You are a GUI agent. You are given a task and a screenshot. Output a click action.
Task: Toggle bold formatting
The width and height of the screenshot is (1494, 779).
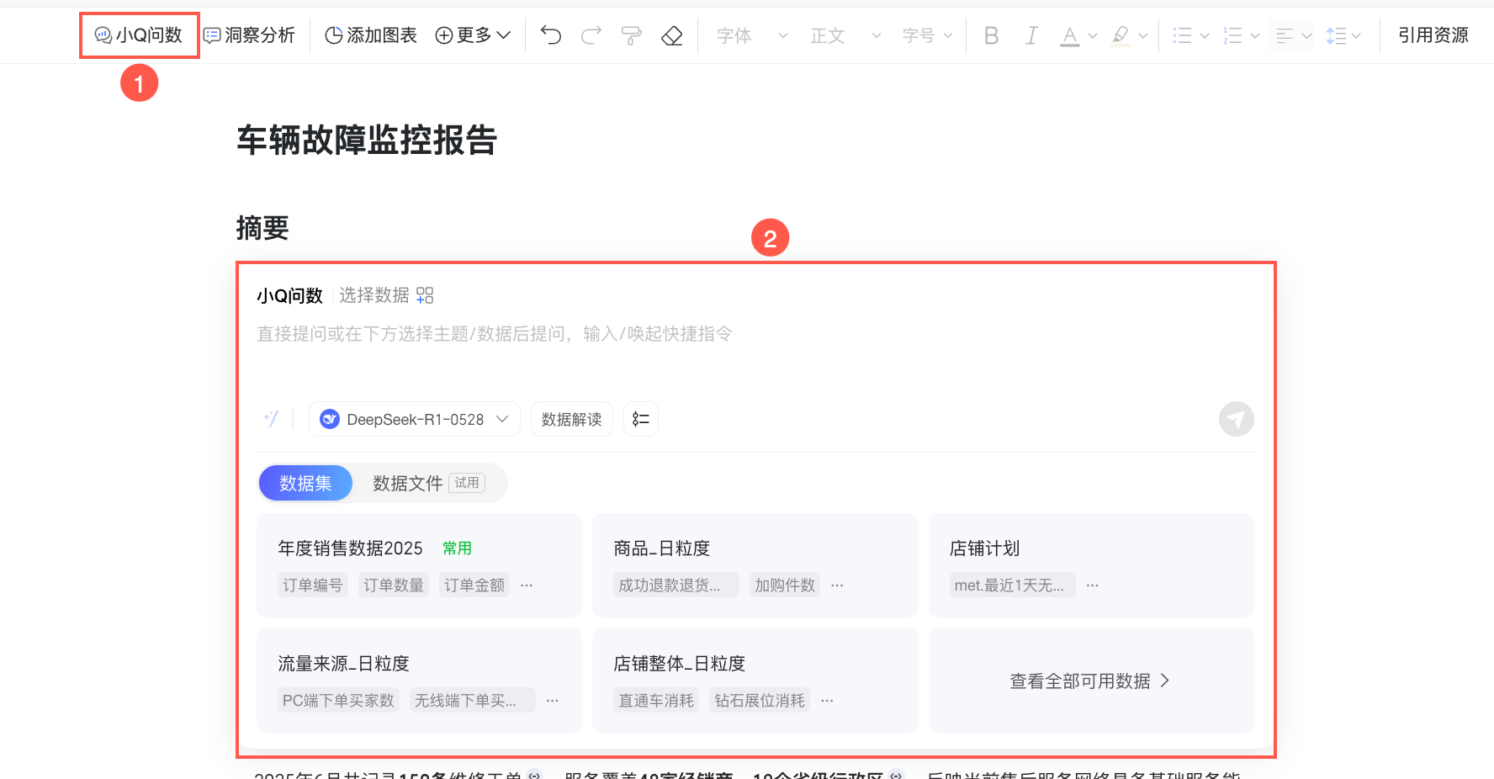[x=991, y=35]
